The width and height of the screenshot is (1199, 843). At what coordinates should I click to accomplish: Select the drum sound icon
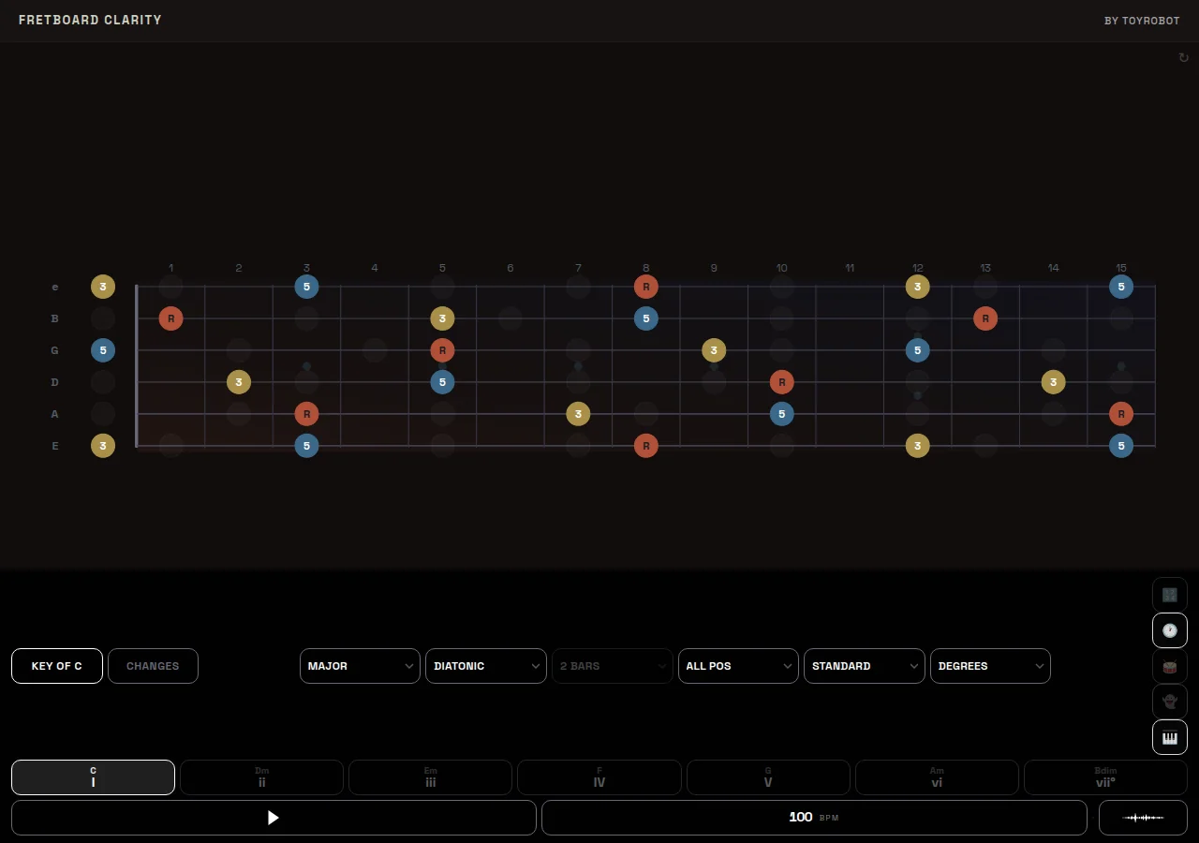pyautogui.click(x=1169, y=666)
